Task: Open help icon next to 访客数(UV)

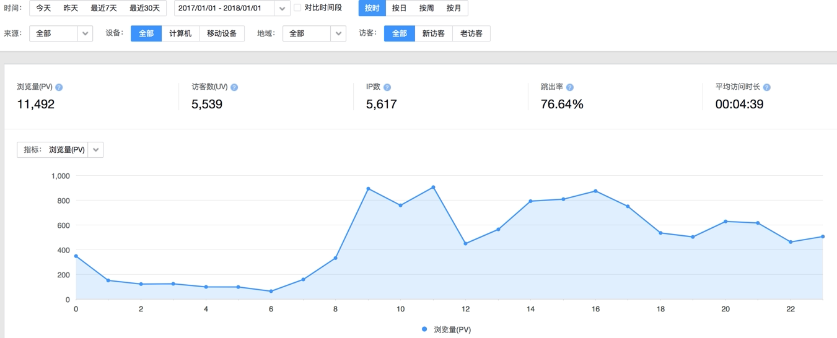Action: tap(234, 87)
